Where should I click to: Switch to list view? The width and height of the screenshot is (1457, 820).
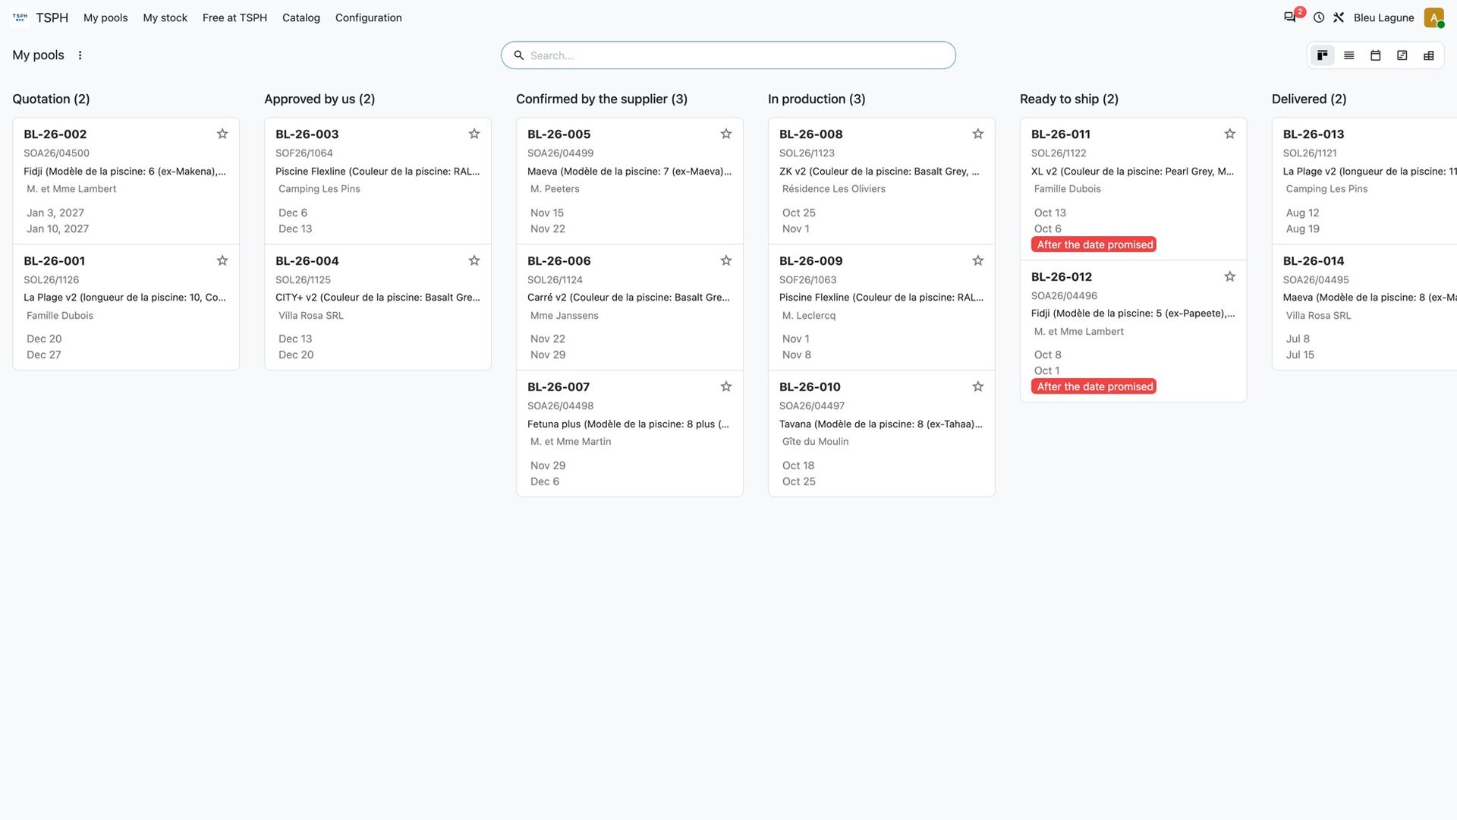point(1349,55)
